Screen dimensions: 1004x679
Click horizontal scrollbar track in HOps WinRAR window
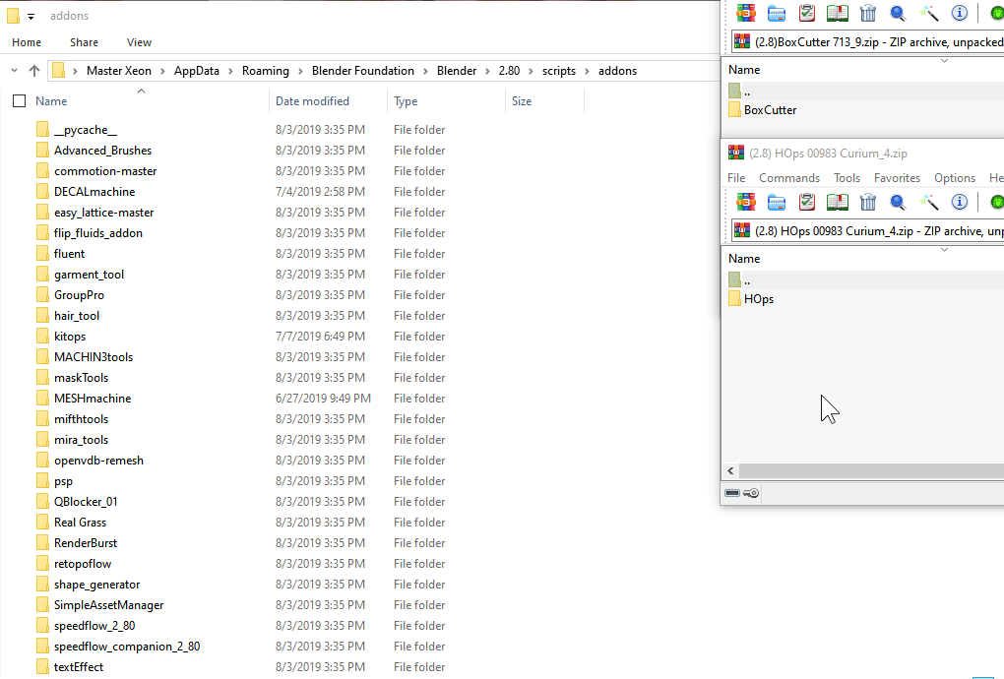click(871, 471)
